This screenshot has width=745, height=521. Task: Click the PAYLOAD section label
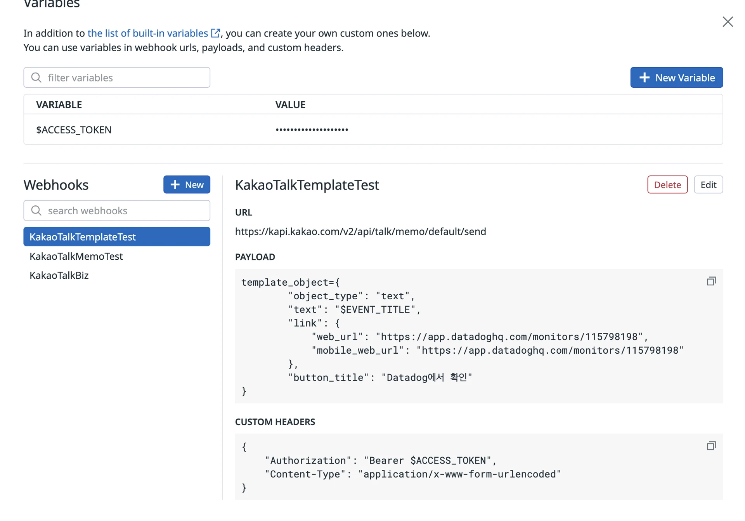click(255, 257)
